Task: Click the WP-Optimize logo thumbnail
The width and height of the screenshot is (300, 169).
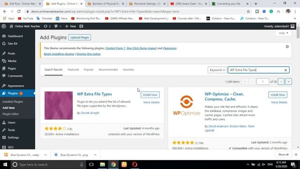Action: (x=187, y=105)
